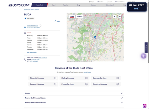Click Return to Search Results link
This screenshot has height=109, width=149.
point(32,10)
